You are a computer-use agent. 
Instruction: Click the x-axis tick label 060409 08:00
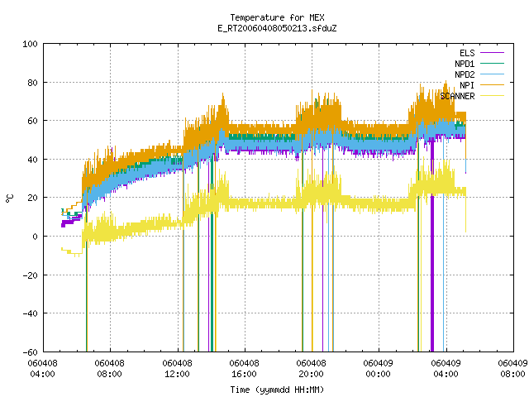point(512,369)
